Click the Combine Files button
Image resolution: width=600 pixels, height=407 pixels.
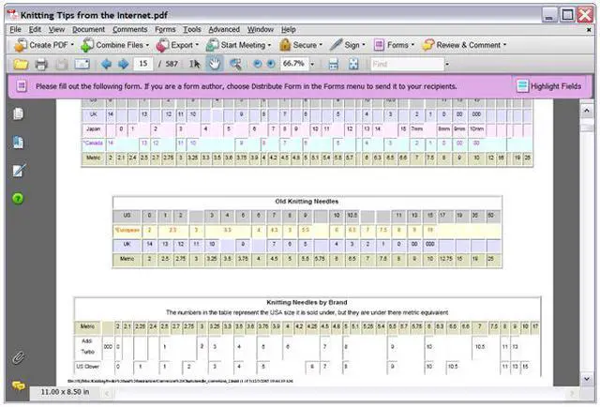click(x=113, y=44)
